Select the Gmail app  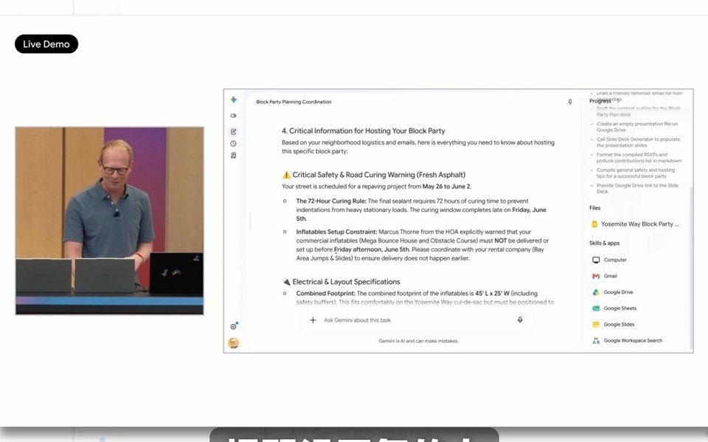tap(604, 276)
